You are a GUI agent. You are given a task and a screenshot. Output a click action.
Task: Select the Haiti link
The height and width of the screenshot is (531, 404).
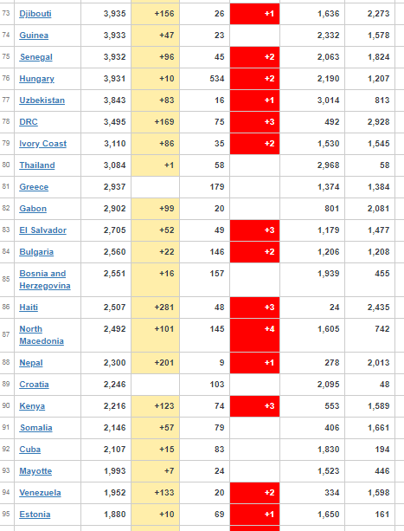click(29, 308)
